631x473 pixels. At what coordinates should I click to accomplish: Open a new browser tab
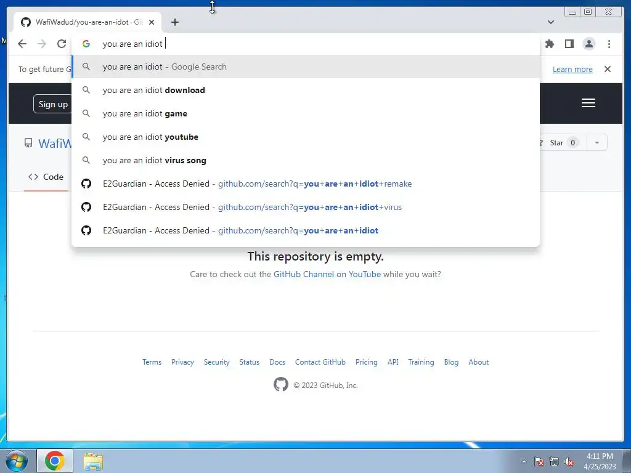click(174, 22)
